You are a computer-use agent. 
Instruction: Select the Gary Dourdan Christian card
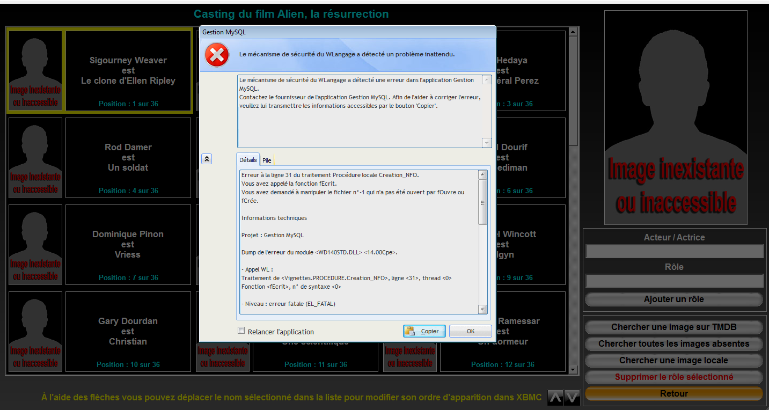coord(128,332)
